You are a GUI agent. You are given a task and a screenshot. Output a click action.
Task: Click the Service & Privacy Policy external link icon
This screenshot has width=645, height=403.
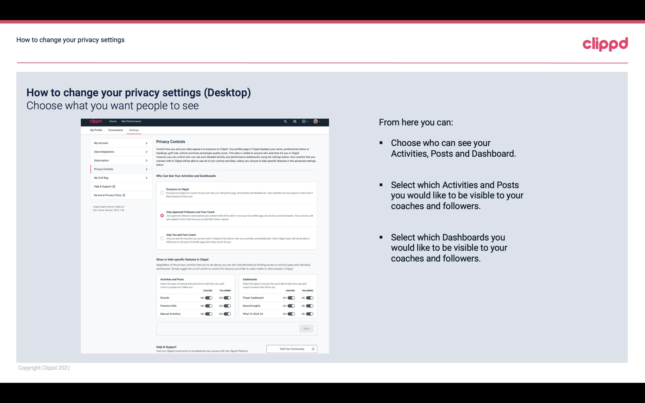[x=123, y=195]
